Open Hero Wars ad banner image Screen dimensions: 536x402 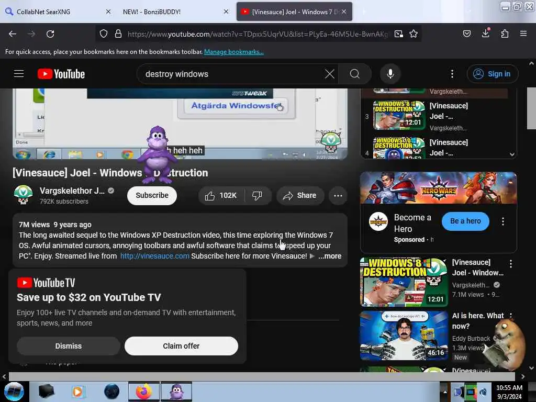[438, 188]
